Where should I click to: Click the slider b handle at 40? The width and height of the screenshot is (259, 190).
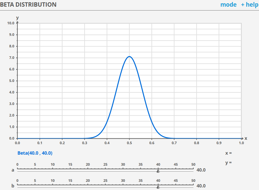point(158,187)
